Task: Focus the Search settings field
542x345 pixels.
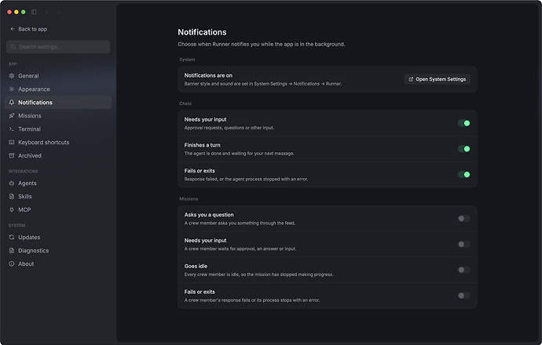Action: 58,46
